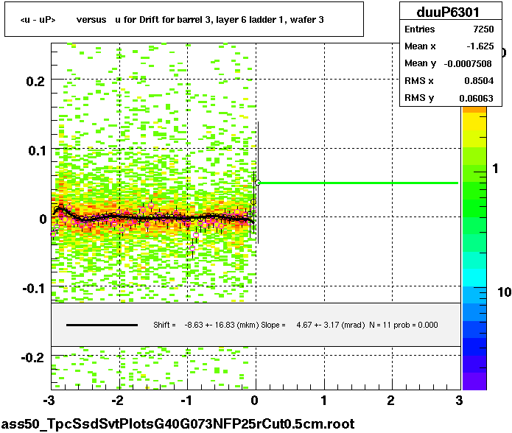
Task: Click the x-axis label -1
Action: click(186, 401)
